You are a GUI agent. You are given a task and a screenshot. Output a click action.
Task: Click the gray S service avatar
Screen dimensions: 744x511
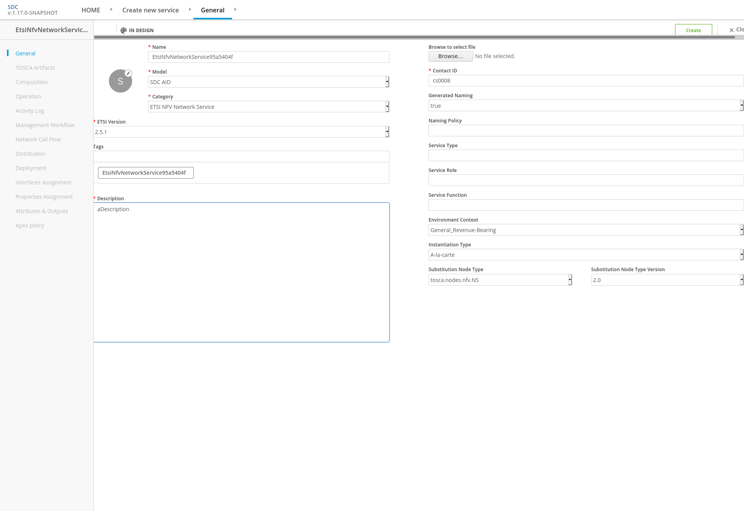click(x=120, y=81)
